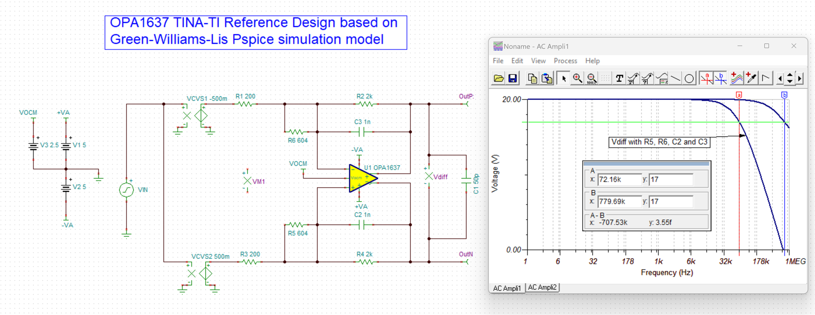Click the OutP output terminal label
815x315 pixels.
click(466, 96)
